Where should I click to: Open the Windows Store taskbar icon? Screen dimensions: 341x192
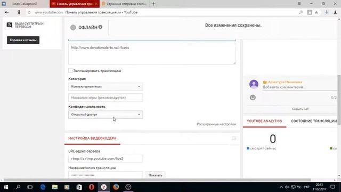click(x=79, y=187)
